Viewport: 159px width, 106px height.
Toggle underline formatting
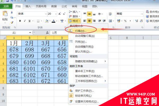(x=29, y=21)
